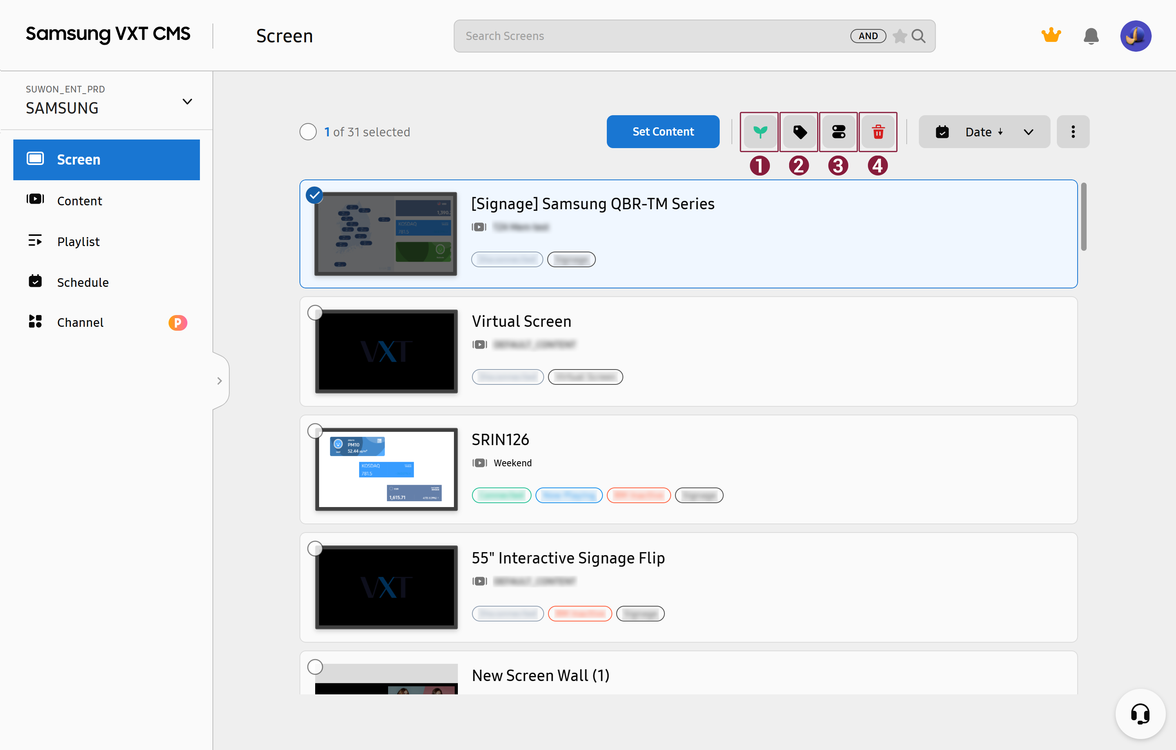Click the blue status tag on SRIN126
Image resolution: width=1176 pixels, height=750 pixels.
pos(569,496)
